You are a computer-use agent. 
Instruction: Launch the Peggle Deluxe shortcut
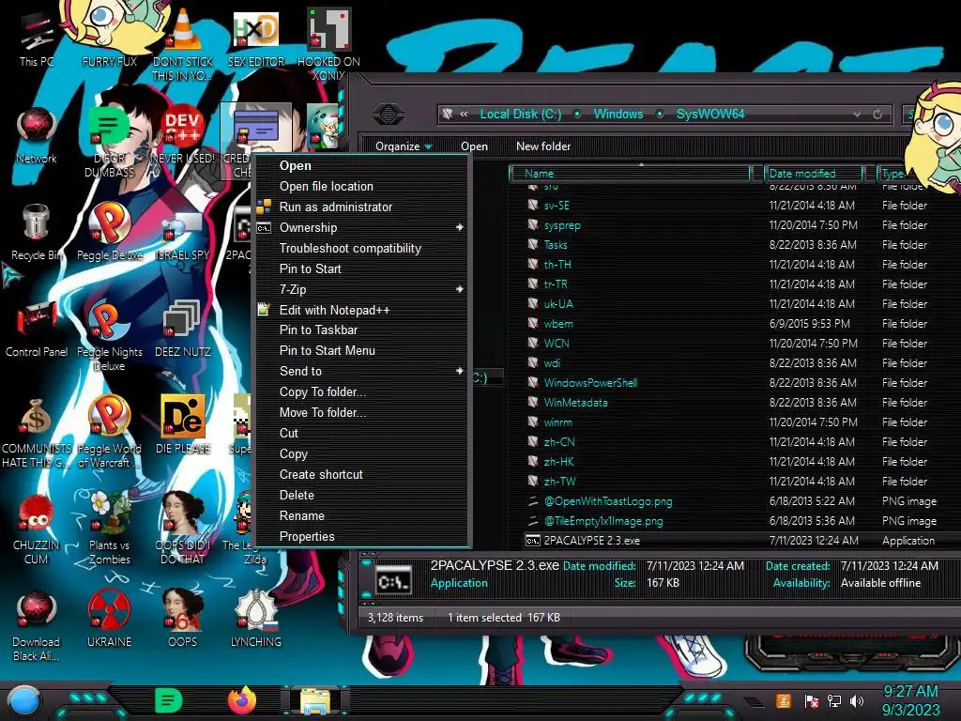pos(109,232)
